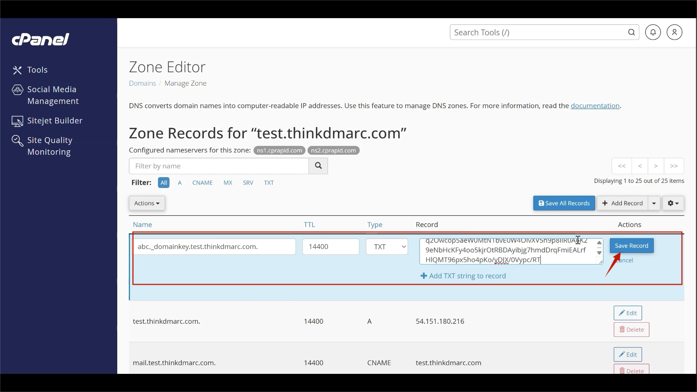This screenshot has width=697, height=392.
Task: Enable the MX record filter
Action: click(x=228, y=183)
